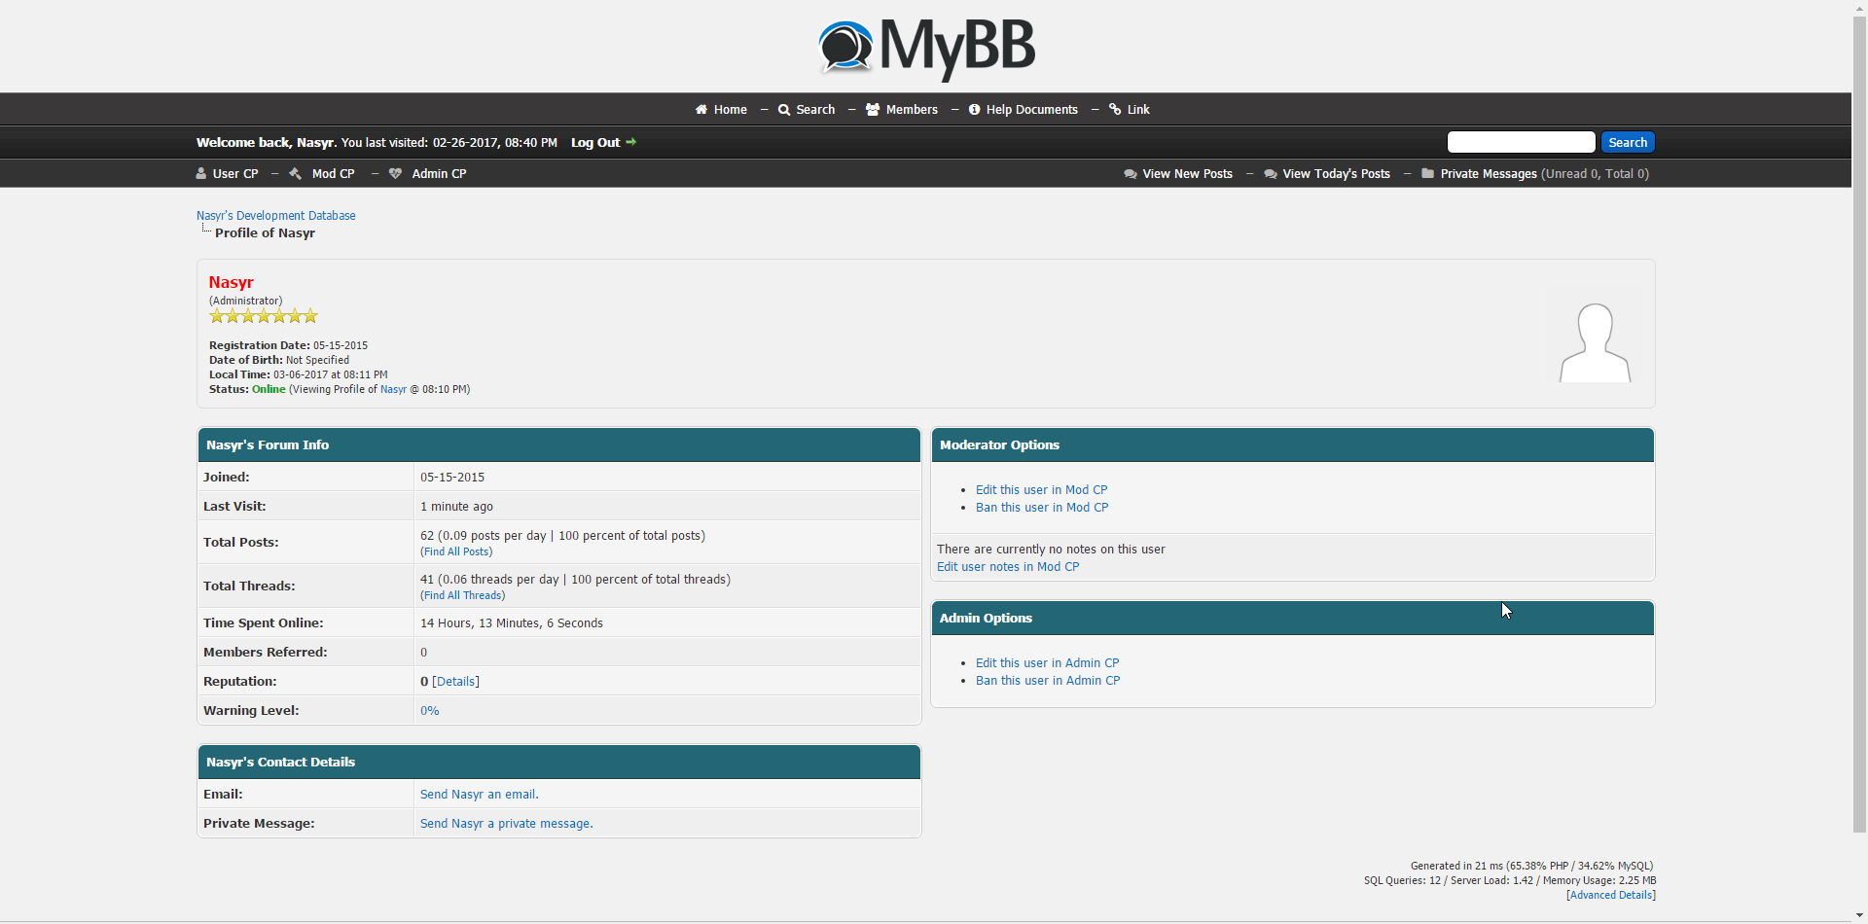This screenshot has height=924, width=1868.
Task: Click inside the search text field
Action: pyautogui.click(x=1521, y=142)
